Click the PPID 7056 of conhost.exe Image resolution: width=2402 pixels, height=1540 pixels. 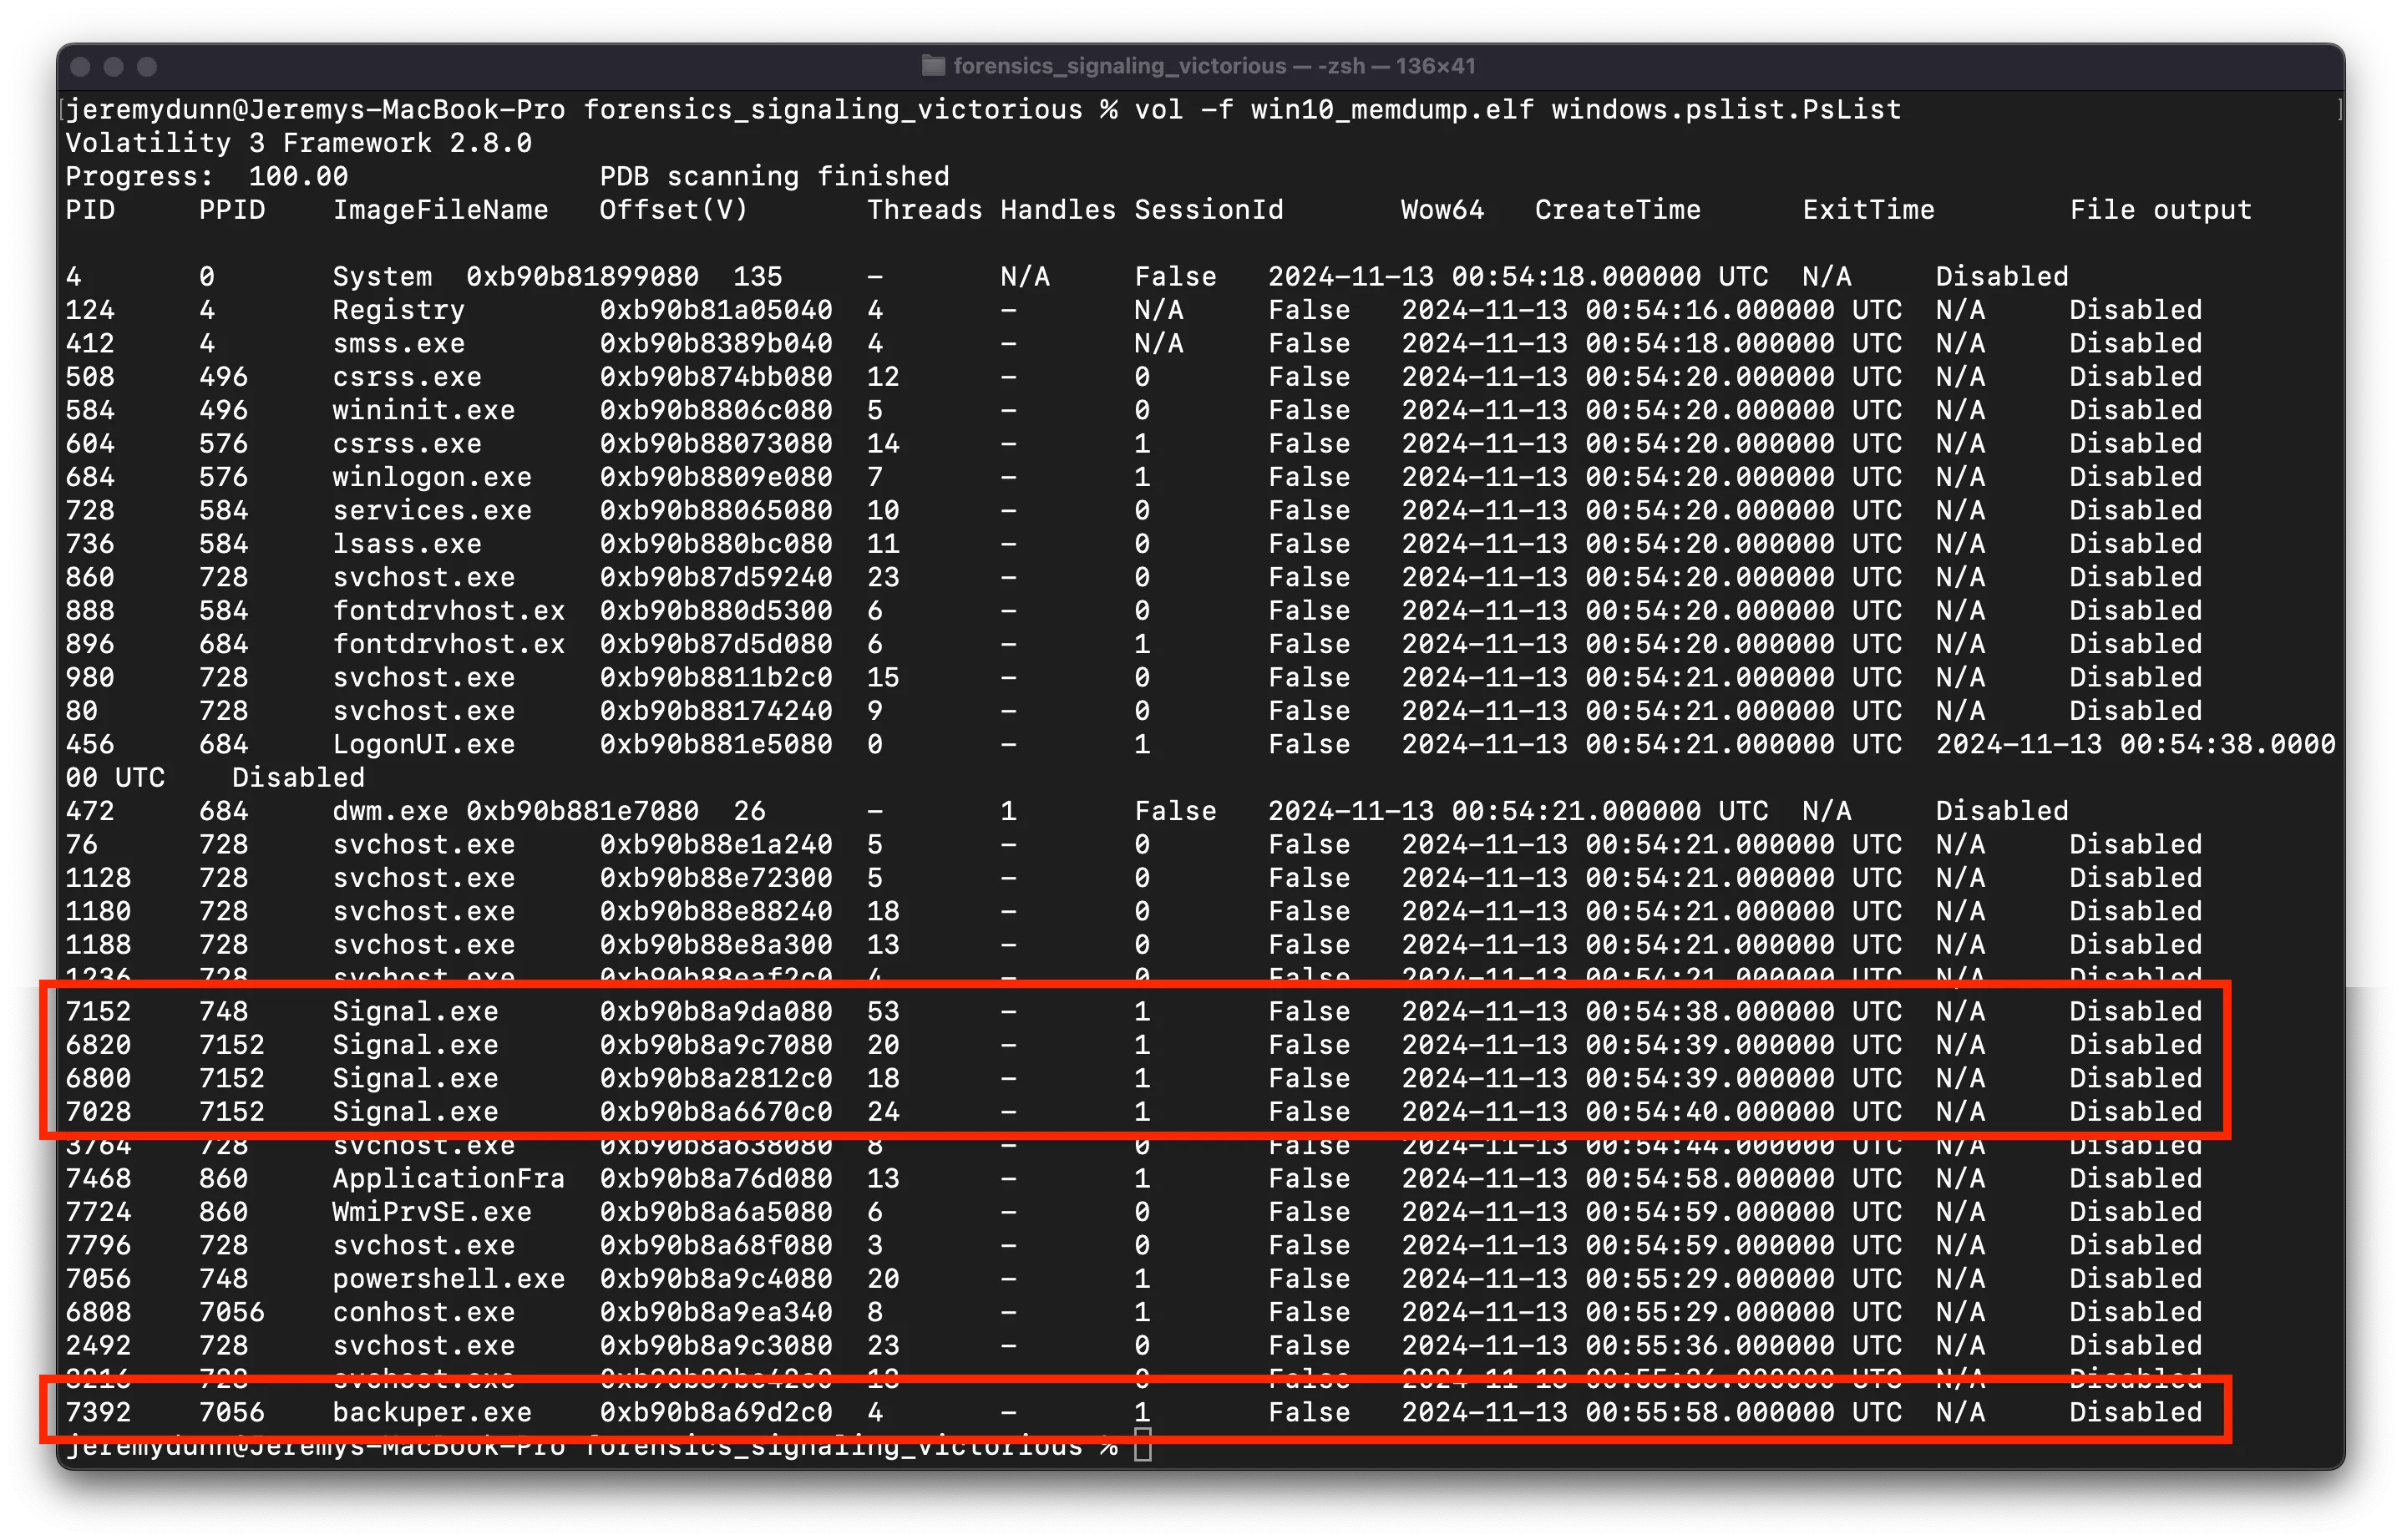[x=231, y=1312]
